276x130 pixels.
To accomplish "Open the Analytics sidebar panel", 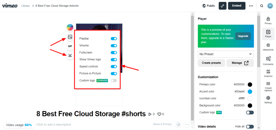I will 268,73.
